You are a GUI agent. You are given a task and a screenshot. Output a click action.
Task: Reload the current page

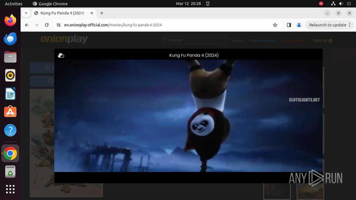tap(47, 25)
